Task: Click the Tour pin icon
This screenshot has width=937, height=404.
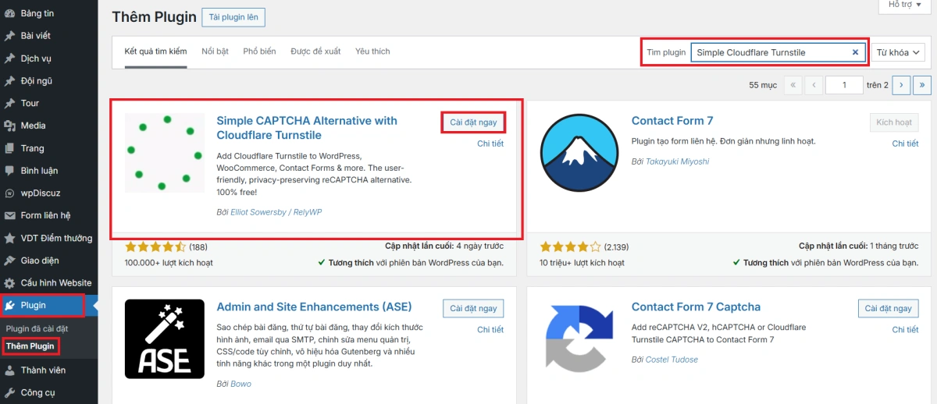Action: 9,103
